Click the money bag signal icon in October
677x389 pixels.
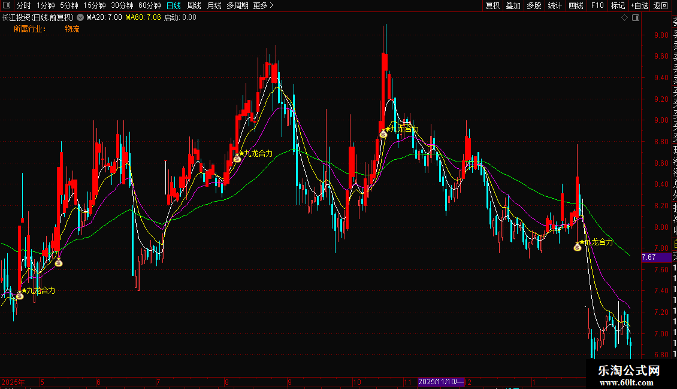(x=383, y=134)
